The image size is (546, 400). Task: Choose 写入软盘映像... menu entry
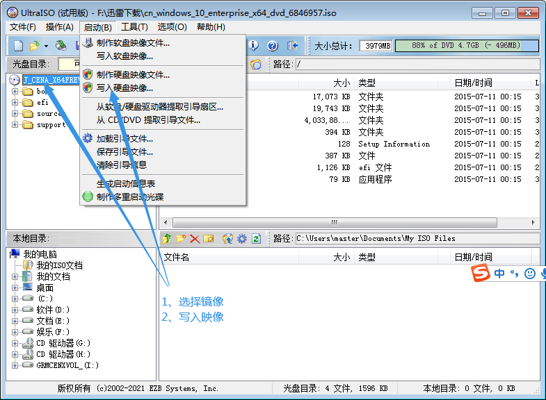pos(163,56)
